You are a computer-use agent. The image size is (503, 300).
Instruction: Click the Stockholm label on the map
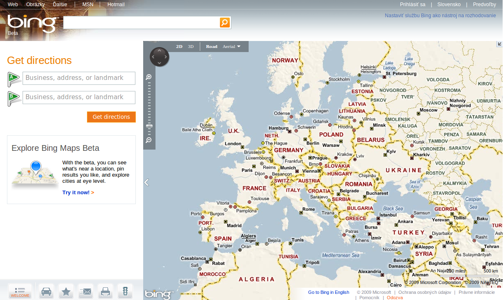click(339, 80)
